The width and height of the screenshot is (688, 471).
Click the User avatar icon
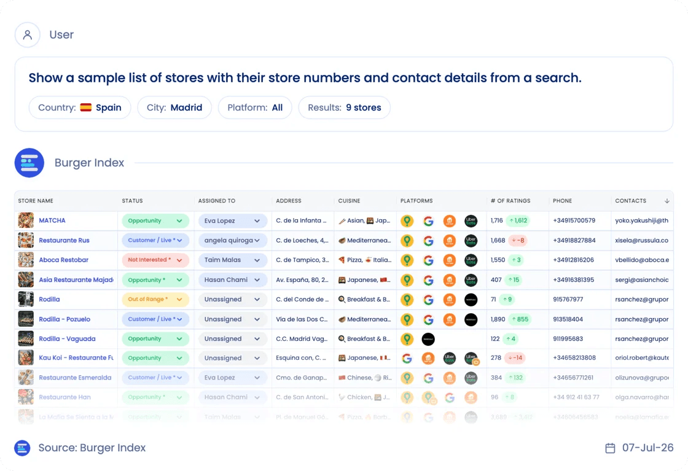(28, 34)
